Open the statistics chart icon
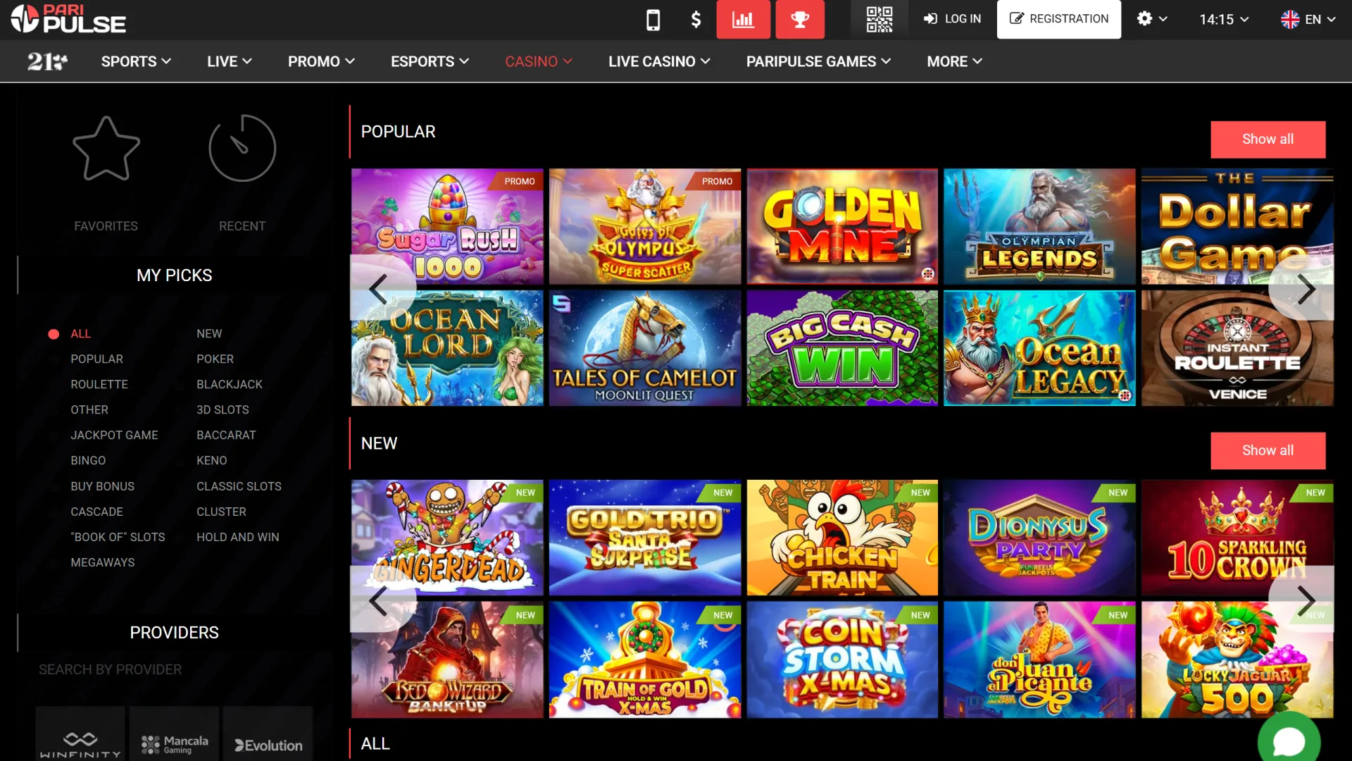Screen dimensions: 1352x761 pyautogui.click(x=743, y=20)
